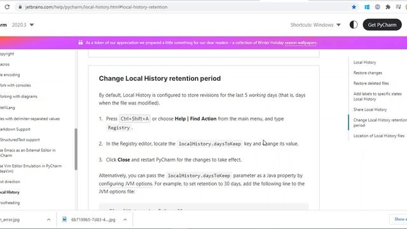Click localHistory.daysToKeep code in step 2
407x229 pixels.
click(x=210, y=144)
